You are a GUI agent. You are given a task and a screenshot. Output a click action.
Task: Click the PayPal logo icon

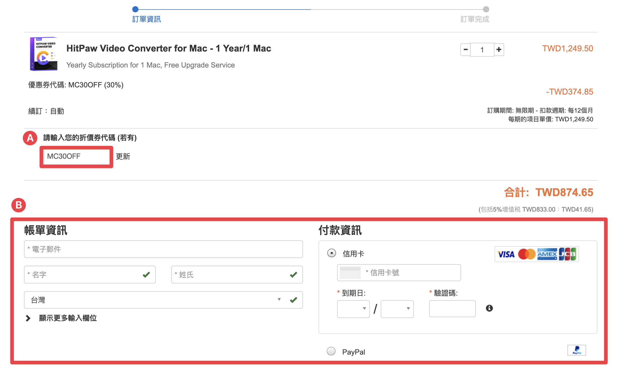coord(577,350)
